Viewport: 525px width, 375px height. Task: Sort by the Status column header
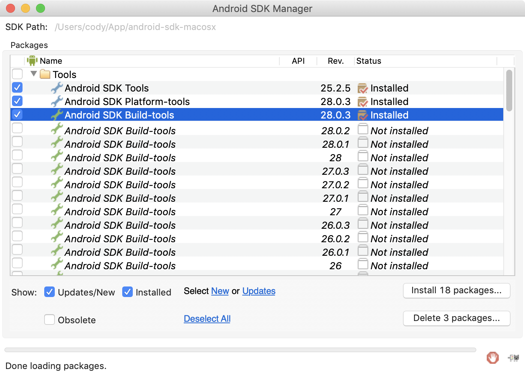point(426,61)
